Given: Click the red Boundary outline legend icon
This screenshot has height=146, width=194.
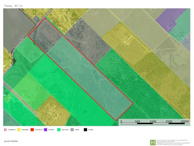Looking at the screenshot, I should tap(5, 130).
